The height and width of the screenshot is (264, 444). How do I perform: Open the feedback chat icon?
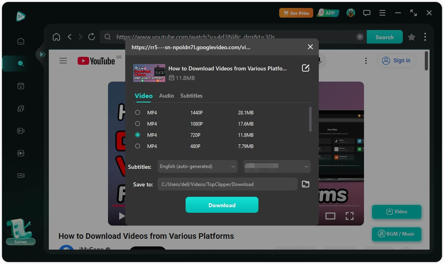pos(367,13)
